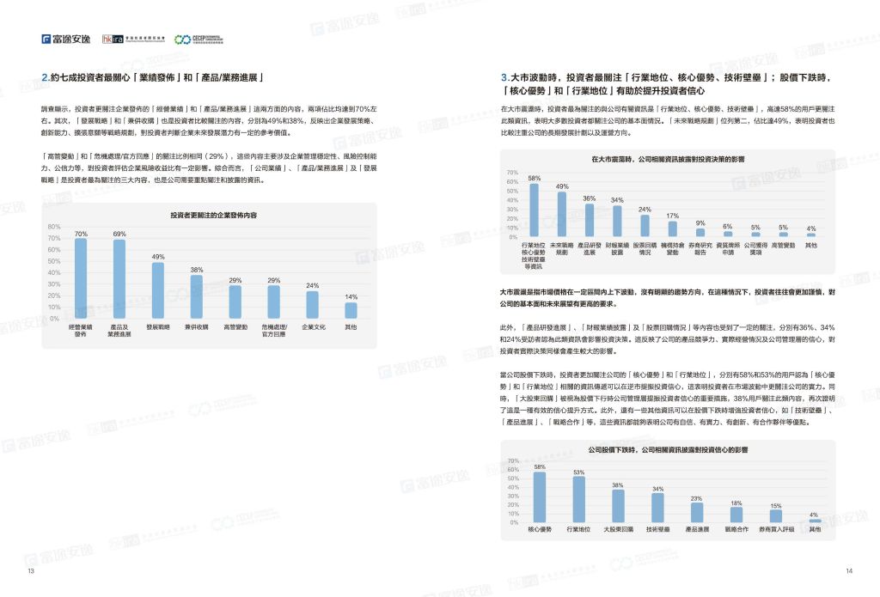This screenshot has width=880, height=597.
Task: Click the 53% data label above 行業地位 bar
Action: click(578, 472)
